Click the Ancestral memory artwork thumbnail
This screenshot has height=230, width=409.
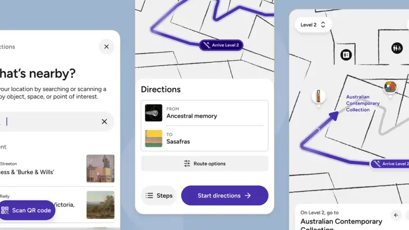153,112
